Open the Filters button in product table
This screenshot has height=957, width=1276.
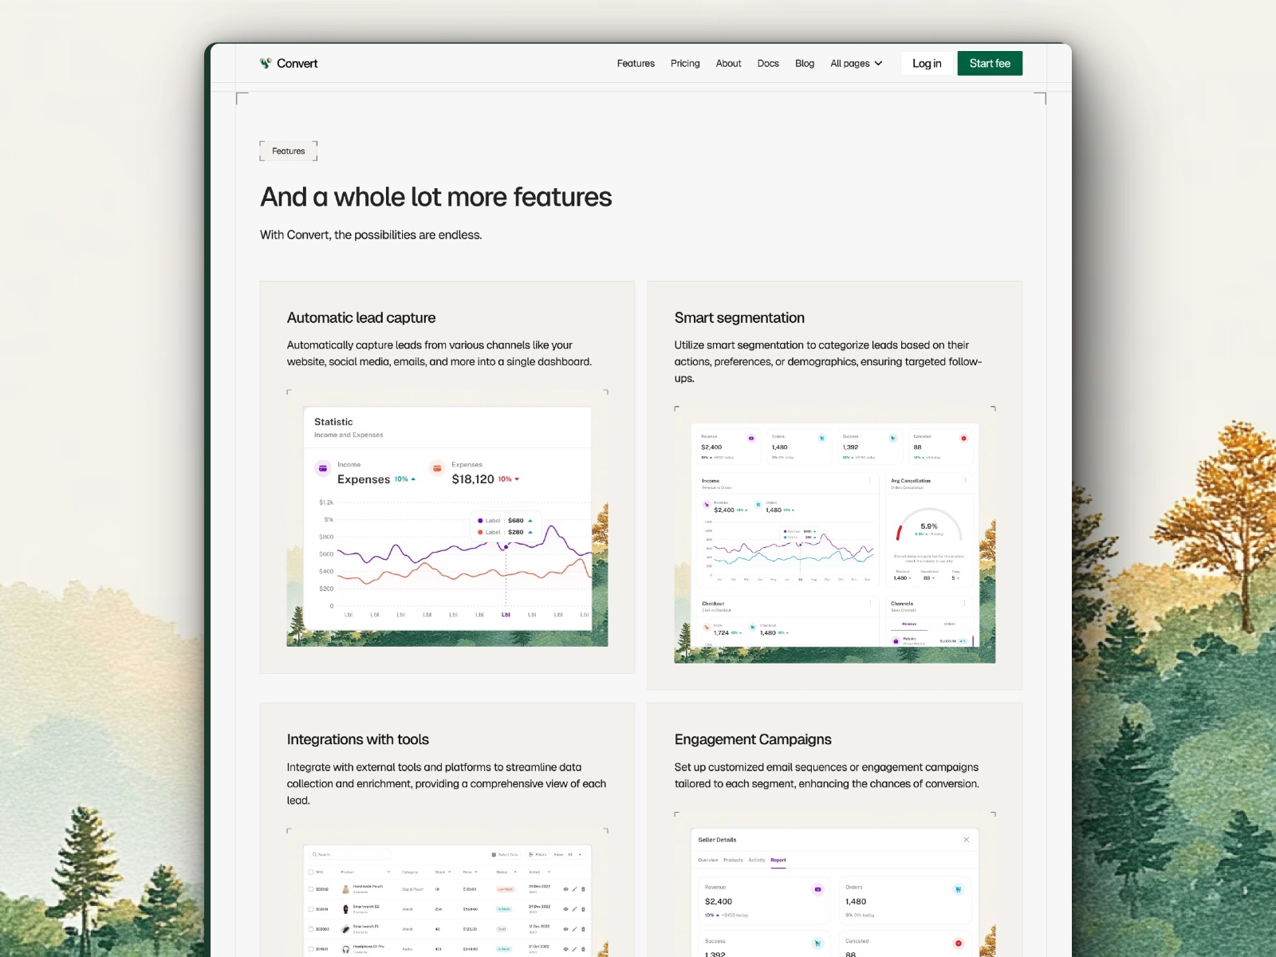coord(538,854)
